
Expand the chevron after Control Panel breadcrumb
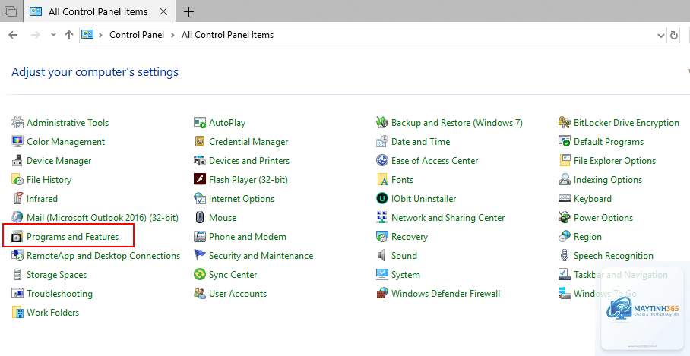click(x=173, y=35)
